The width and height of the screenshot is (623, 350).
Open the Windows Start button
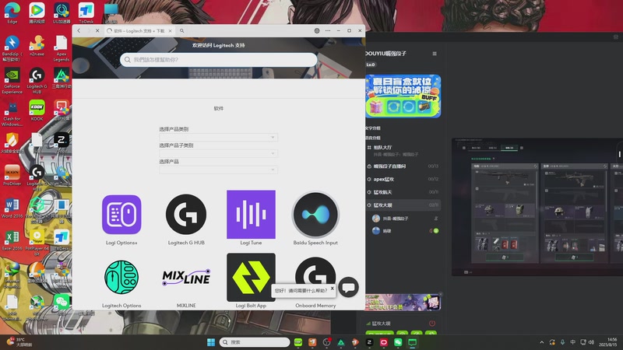pos(211,342)
